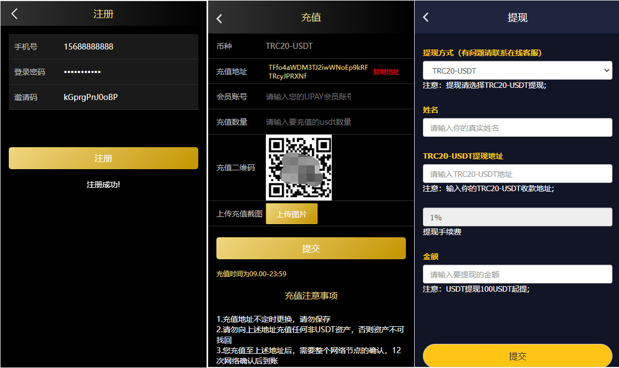
Task: Submit the withdrawal form with yellow 提交
Action: click(517, 356)
